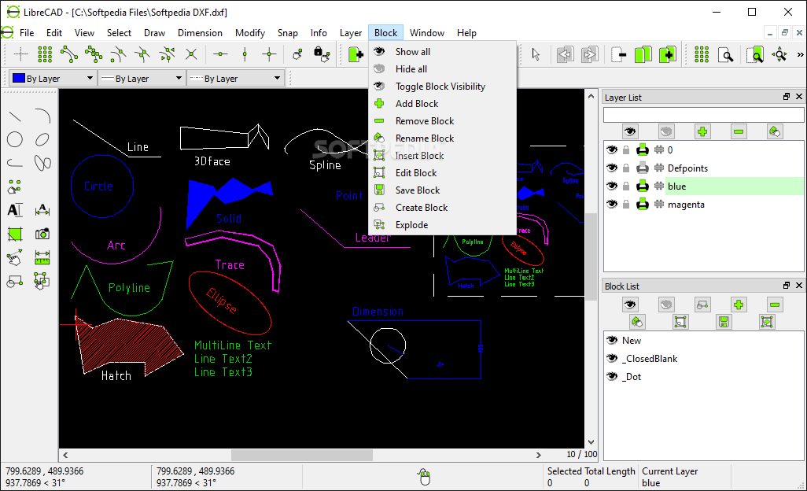The image size is (807, 491).
Task: Toggle visibility of the magenta layer
Action: point(611,205)
